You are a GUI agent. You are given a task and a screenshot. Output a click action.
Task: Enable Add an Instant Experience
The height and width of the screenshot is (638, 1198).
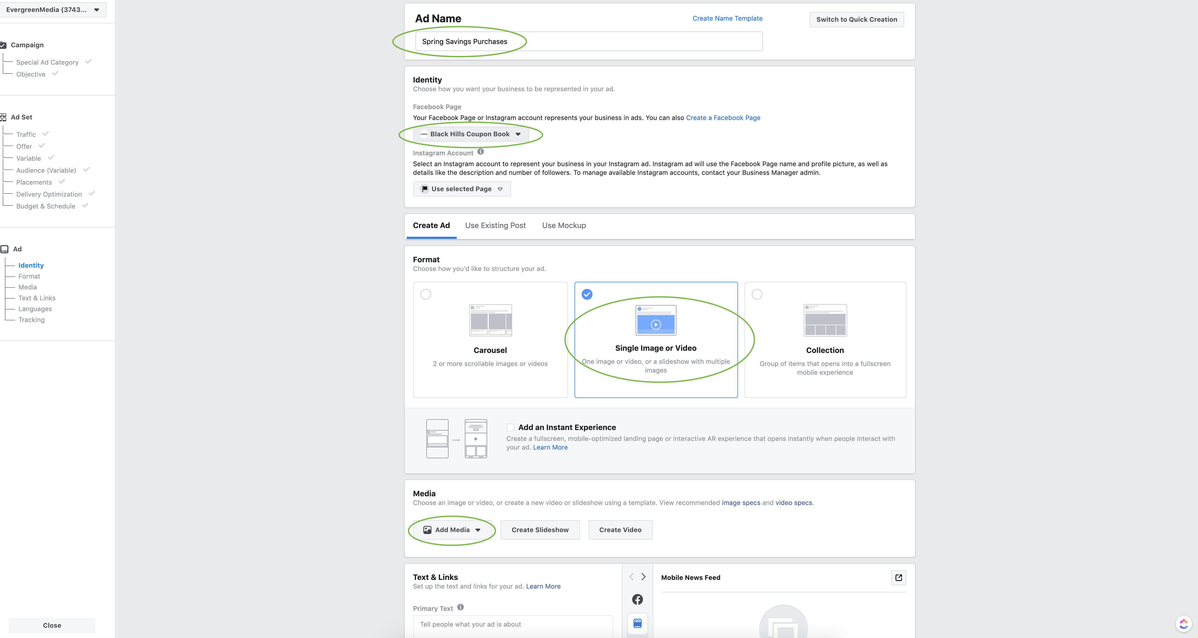(x=511, y=427)
